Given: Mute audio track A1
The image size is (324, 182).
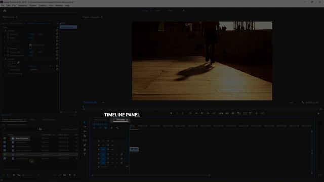Looking at the screenshot, I should coord(113,154).
